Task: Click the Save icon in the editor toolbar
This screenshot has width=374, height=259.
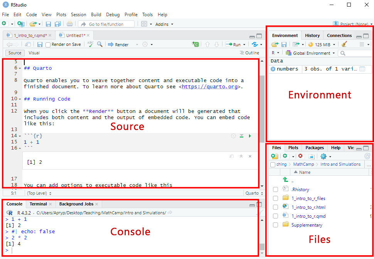Action: point(40,45)
